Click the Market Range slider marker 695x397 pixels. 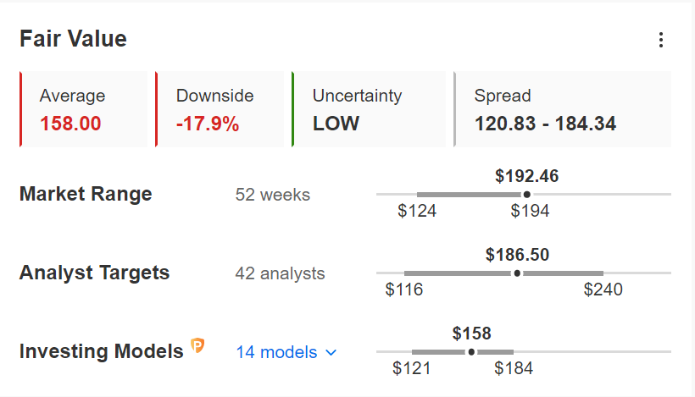(526, 195)
